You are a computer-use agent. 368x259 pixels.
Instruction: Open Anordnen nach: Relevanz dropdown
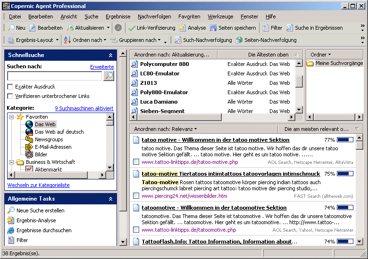[166, 129]
